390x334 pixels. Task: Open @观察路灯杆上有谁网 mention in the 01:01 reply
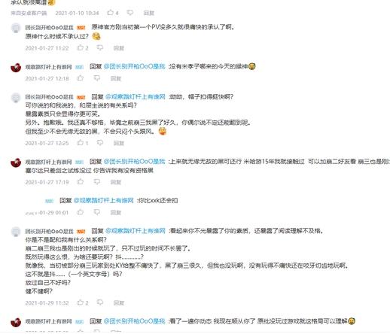[103, 200]
